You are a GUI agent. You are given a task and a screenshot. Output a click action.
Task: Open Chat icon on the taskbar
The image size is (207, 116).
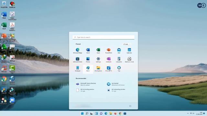tap(101, 113)
